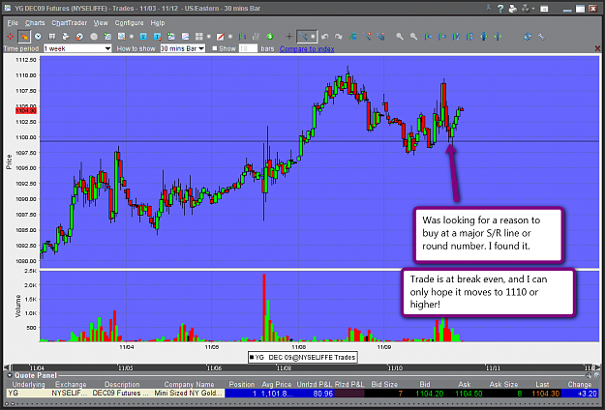Click the Mini Sized NY Gold company cell
The width and height of the screenshot is (605, 410).
189,394
